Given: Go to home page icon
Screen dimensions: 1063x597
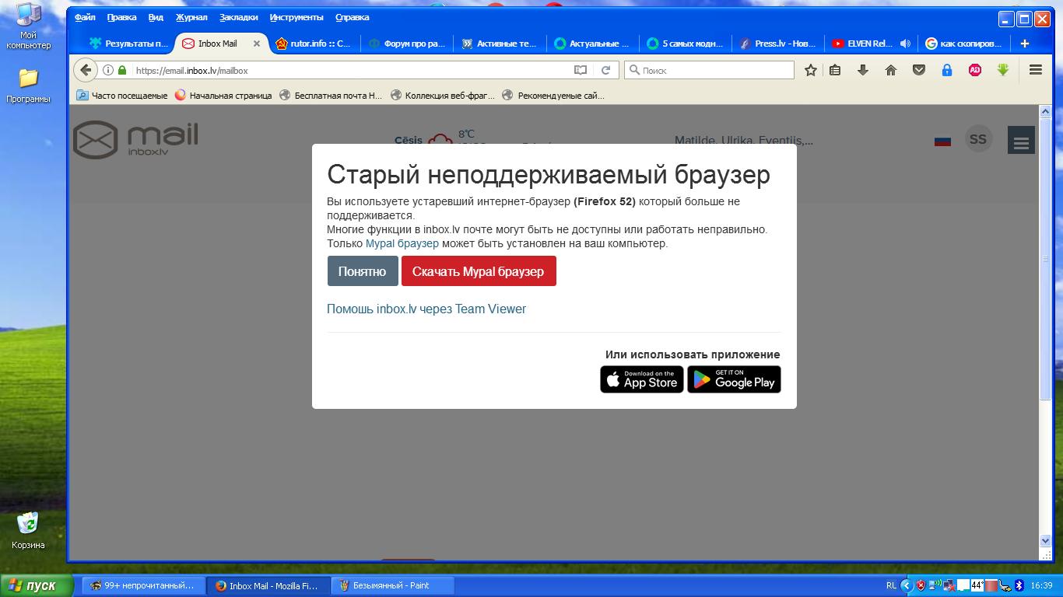Looking at the screenshot, I should [x=891, y=70].
